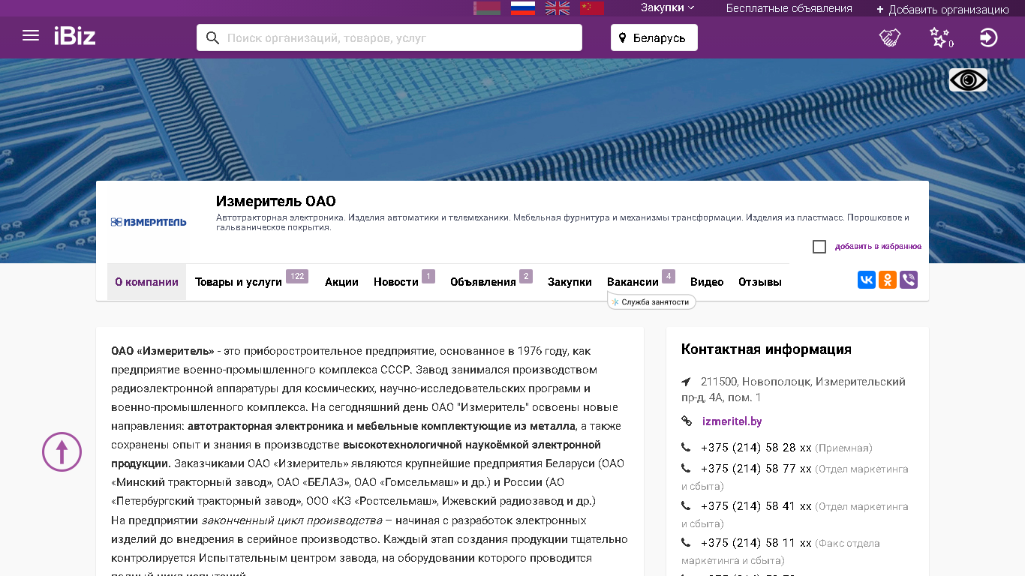Open the Объявления tab
The image size is (1025, 576).
click(x=483, y=282)
